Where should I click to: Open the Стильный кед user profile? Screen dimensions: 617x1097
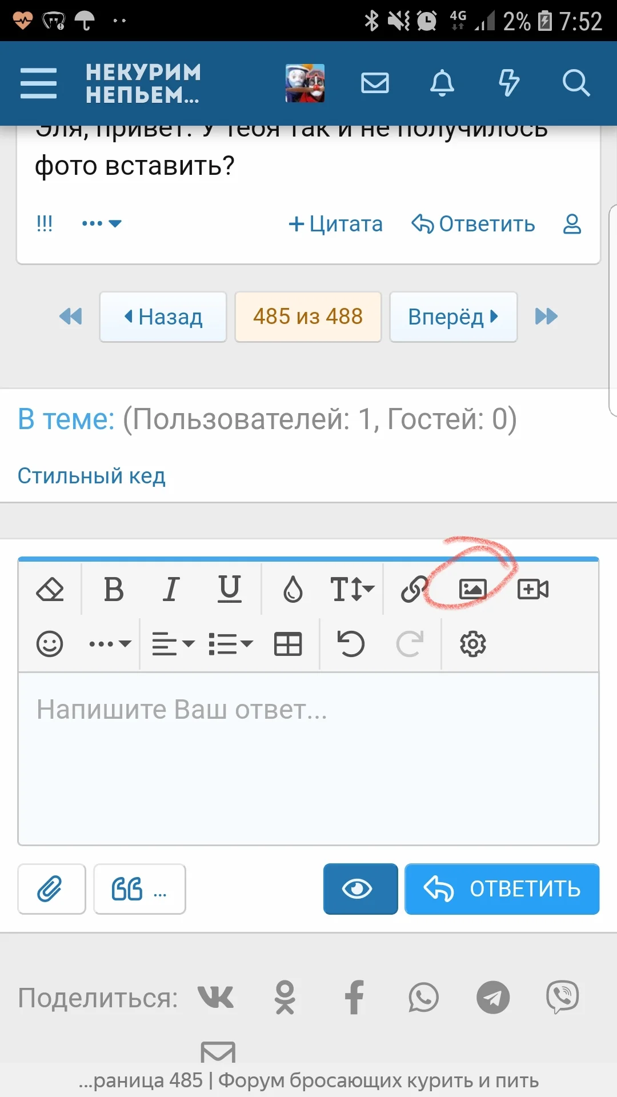(x=91, y=474)
